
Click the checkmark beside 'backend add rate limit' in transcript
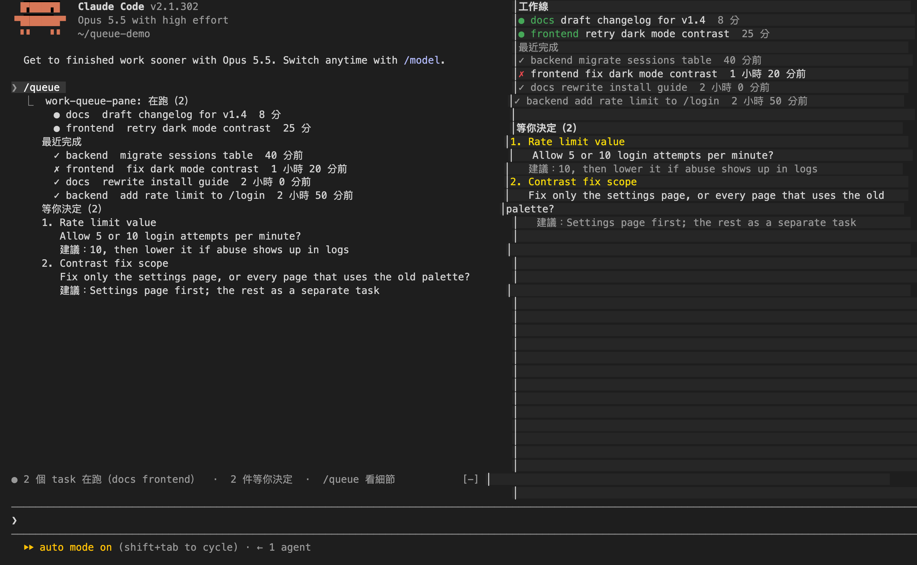(57, 196)
